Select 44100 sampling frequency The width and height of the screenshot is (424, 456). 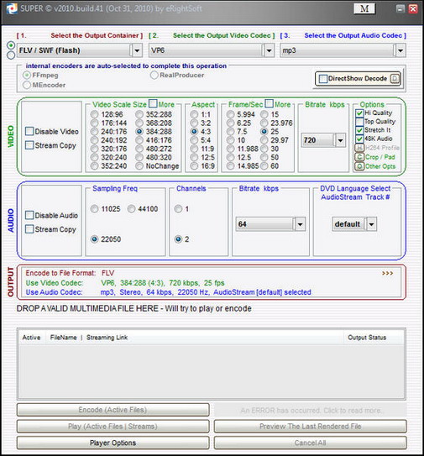132,208
